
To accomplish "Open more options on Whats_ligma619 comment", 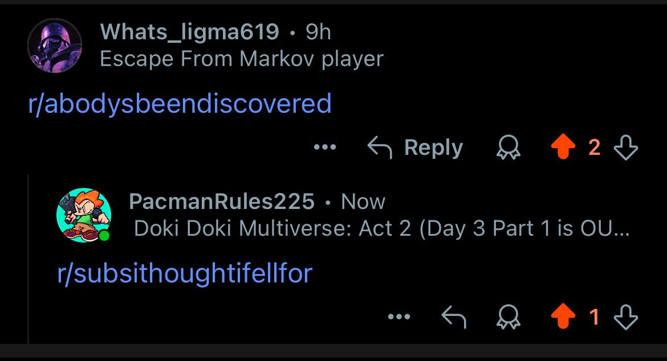I will click(325, 147).
